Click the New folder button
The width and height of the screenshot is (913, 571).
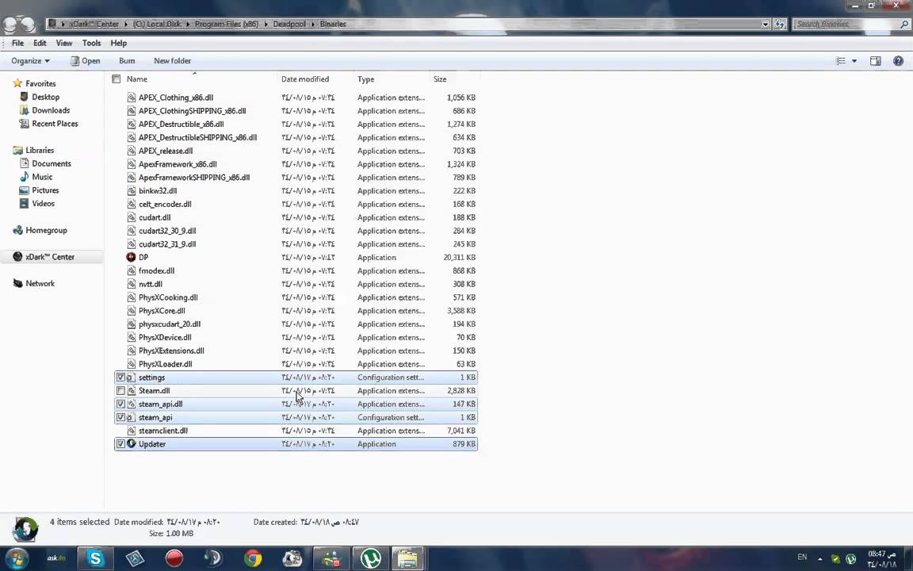172,60
